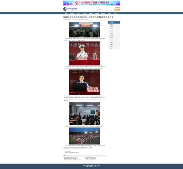Click the blue sidebar category header
183x169 pixels.
coord(114,22)
